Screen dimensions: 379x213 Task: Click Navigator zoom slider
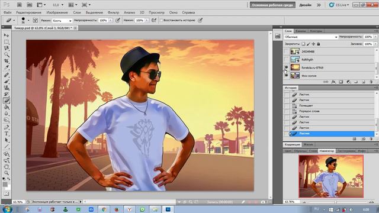pyautogui.click(x=336, y=202)
